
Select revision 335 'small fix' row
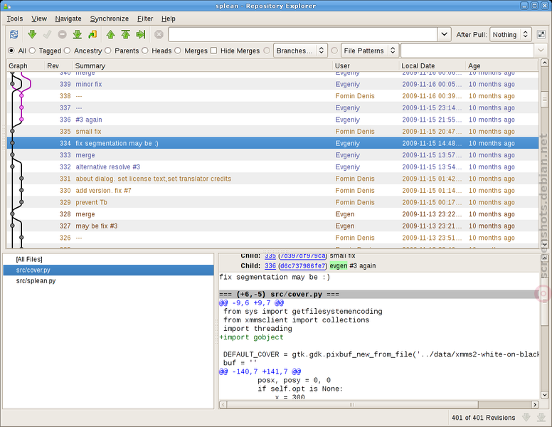pyautogui.click(x=273, y=132)
